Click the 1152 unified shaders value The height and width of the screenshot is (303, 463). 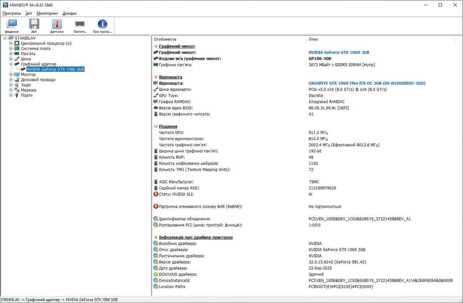[313, 163]
